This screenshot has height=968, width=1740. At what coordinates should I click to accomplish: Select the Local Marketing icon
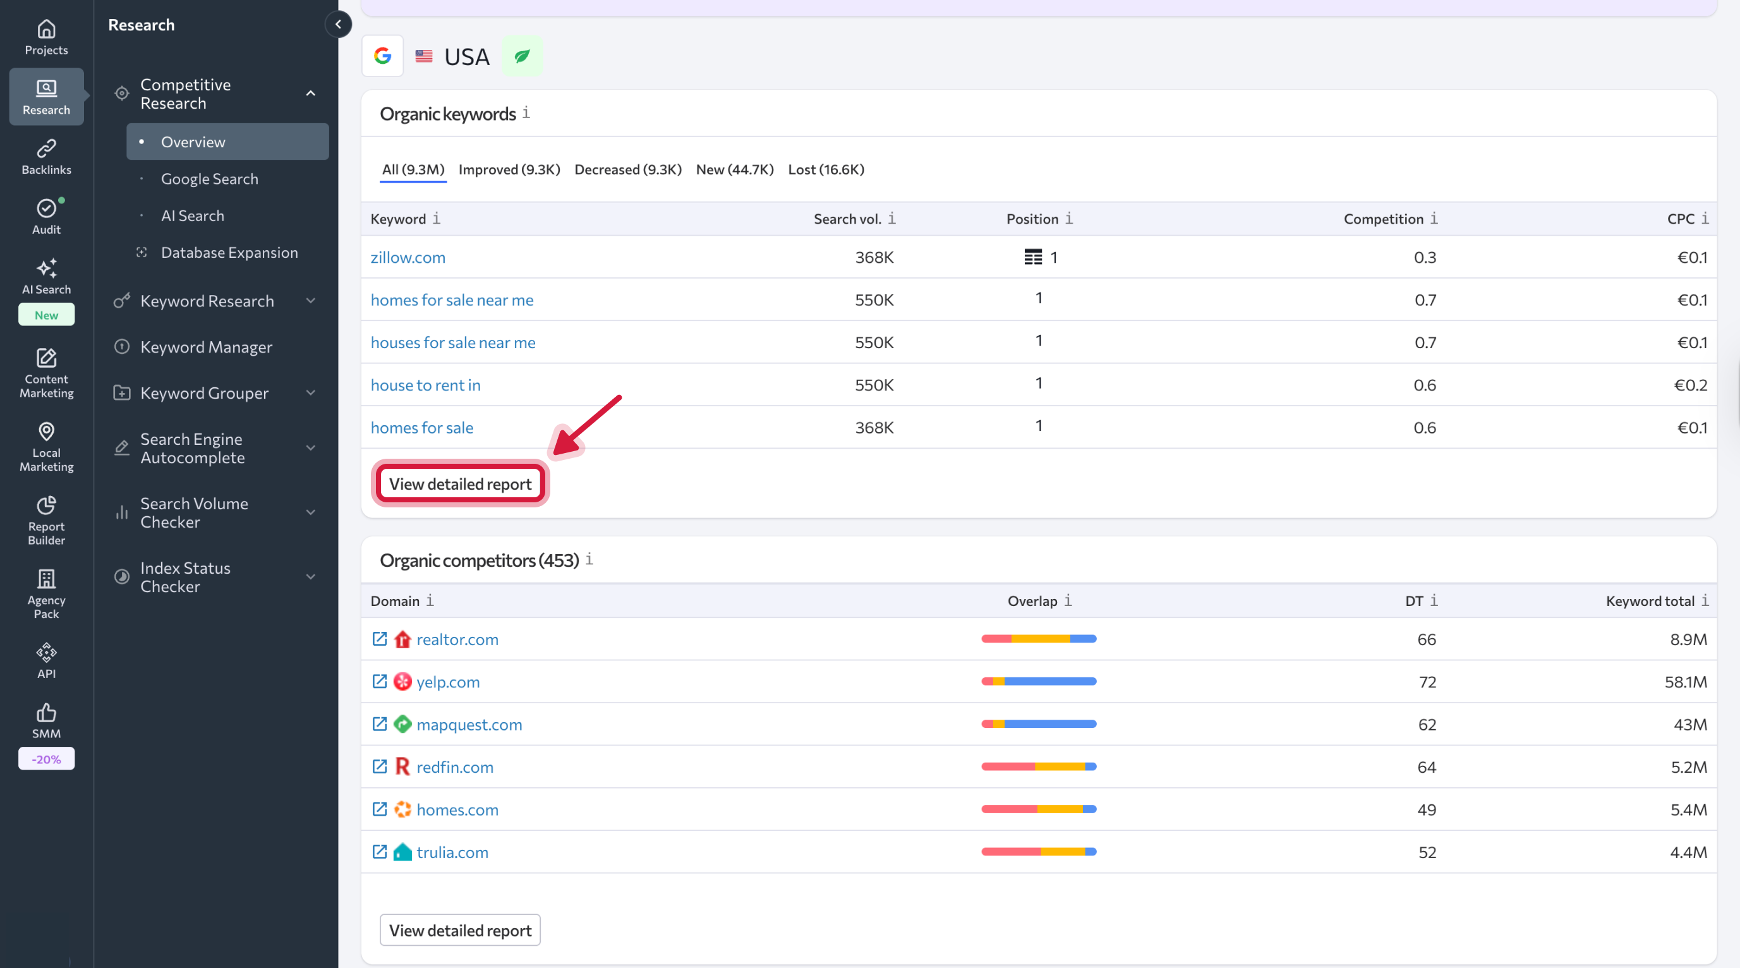coord(46,446)
